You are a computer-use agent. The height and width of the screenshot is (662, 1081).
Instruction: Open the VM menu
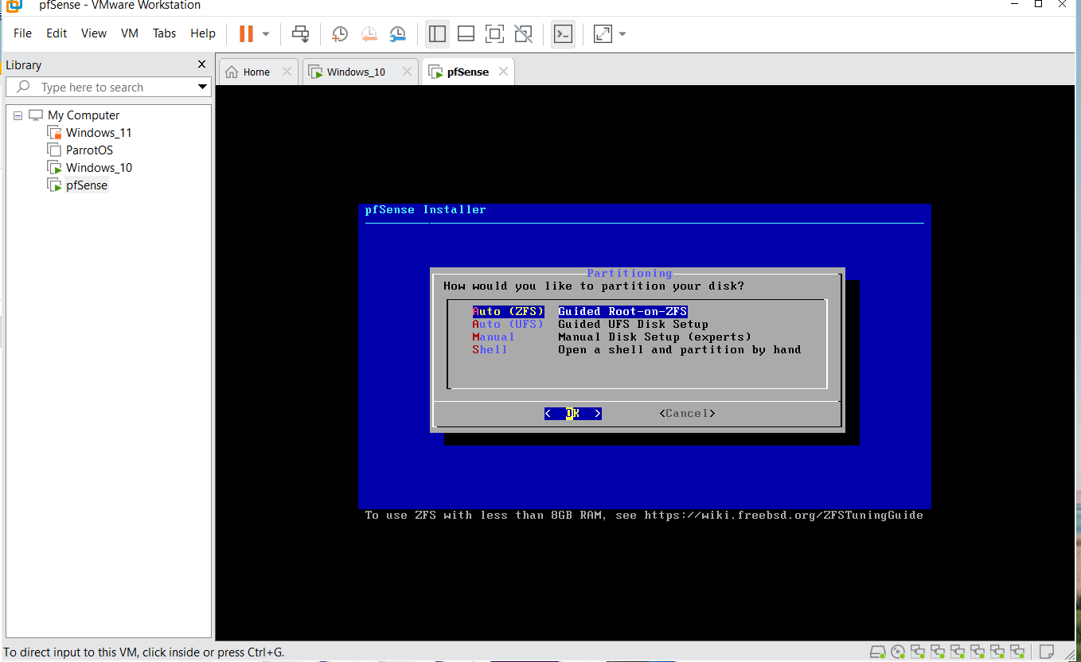[x=130, y=33]
